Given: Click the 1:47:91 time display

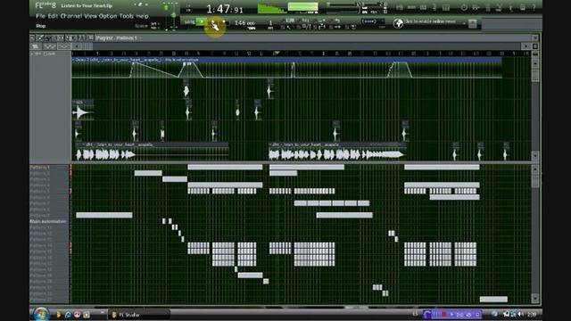Looking at the screenshot, I should point(224,9).
